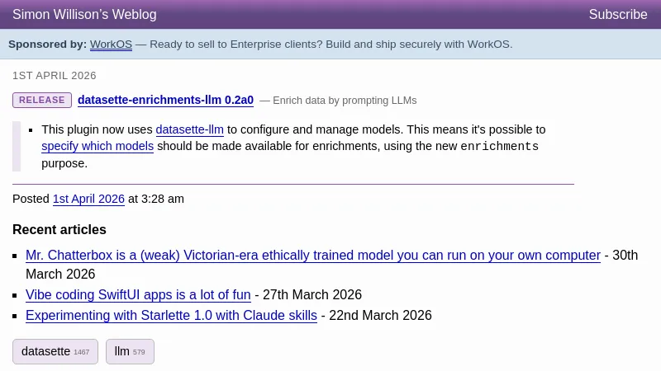Click the '27th March 2026' article date
Viewport: 661px width, 371px height.
(x=312, y=295)
